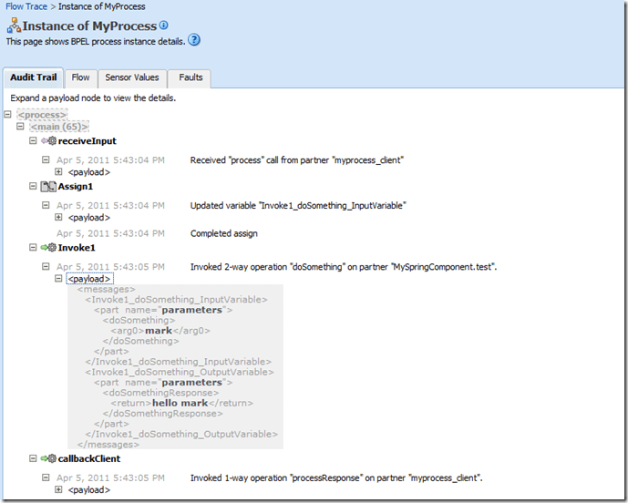Click the Assign1 activity icon
Image resolution: width=628 pixels, height=503 pixels.
49,186
